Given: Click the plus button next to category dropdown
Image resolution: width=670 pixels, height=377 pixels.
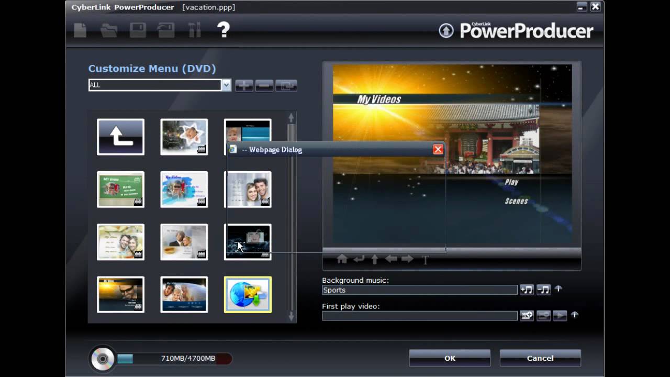Looking at the screenshot, I should (x=244, y=86).
